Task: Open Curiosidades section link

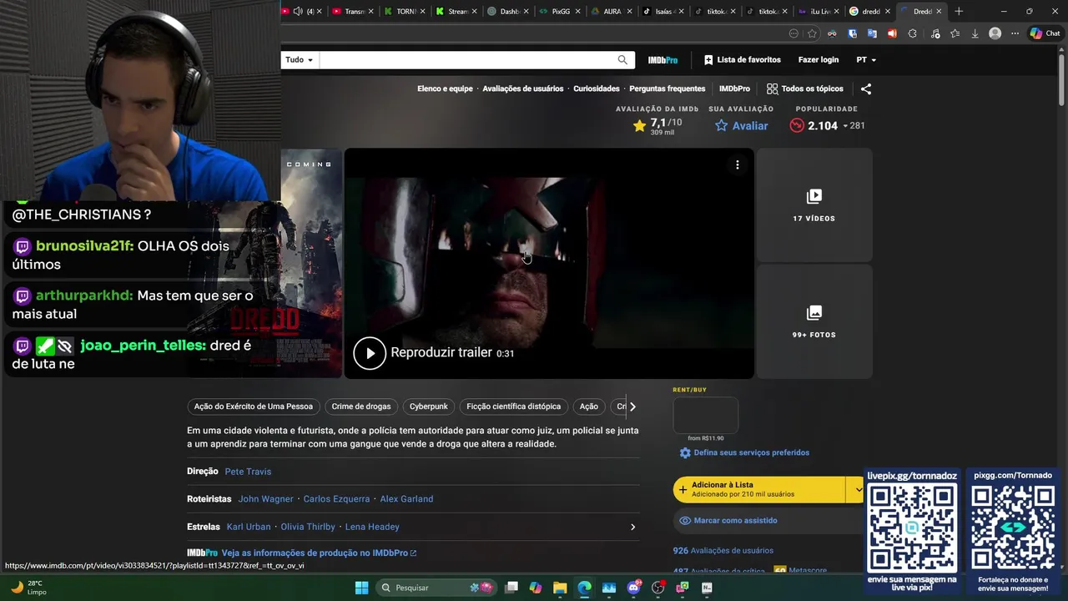Action: point(597,88)
